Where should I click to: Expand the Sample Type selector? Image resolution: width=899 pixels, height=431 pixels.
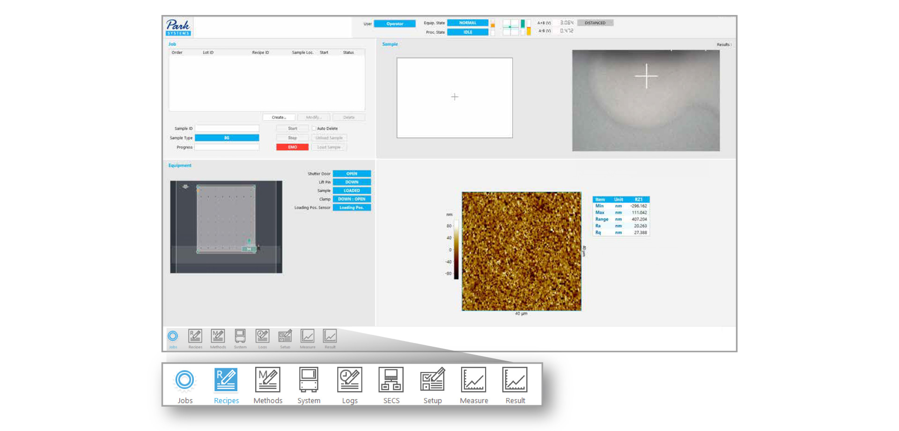227,138
